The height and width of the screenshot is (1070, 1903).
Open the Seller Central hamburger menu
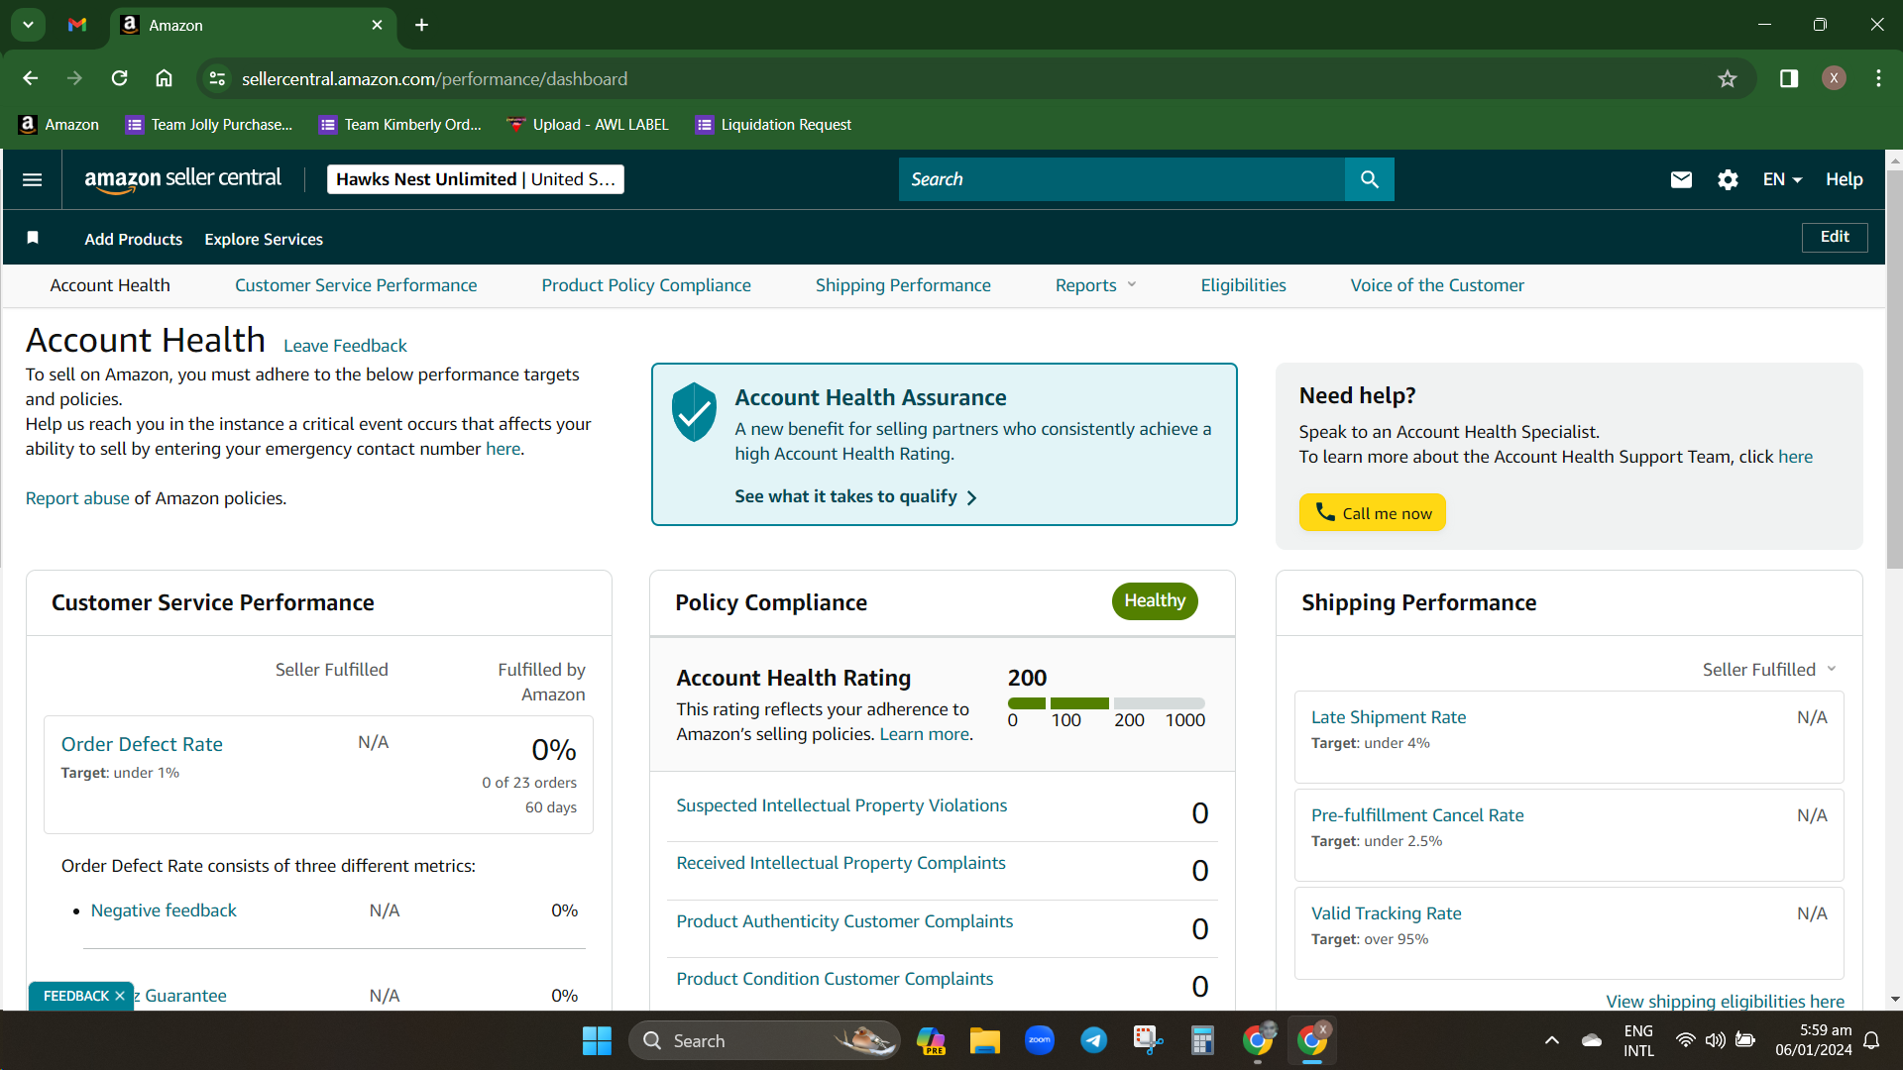32,179
